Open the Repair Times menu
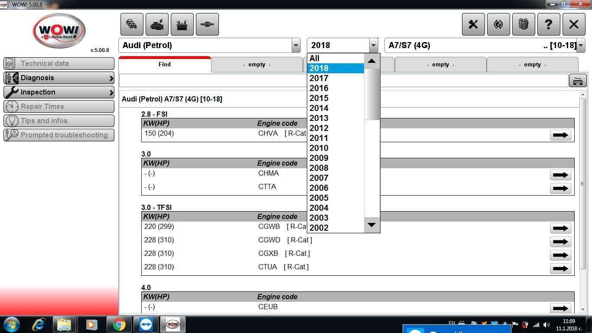Screen dimensions: 592x333 [59, 106]
